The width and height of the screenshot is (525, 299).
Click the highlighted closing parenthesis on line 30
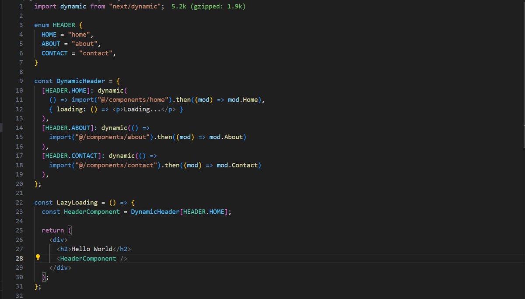43,277
